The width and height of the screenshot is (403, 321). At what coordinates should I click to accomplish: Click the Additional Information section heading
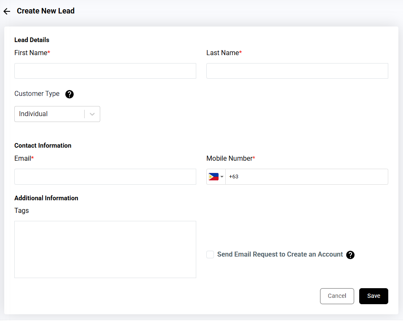coord(46,198)
